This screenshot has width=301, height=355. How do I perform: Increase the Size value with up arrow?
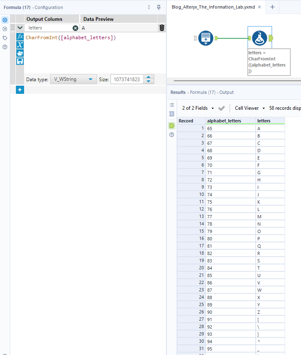click(x=148, y=78)
